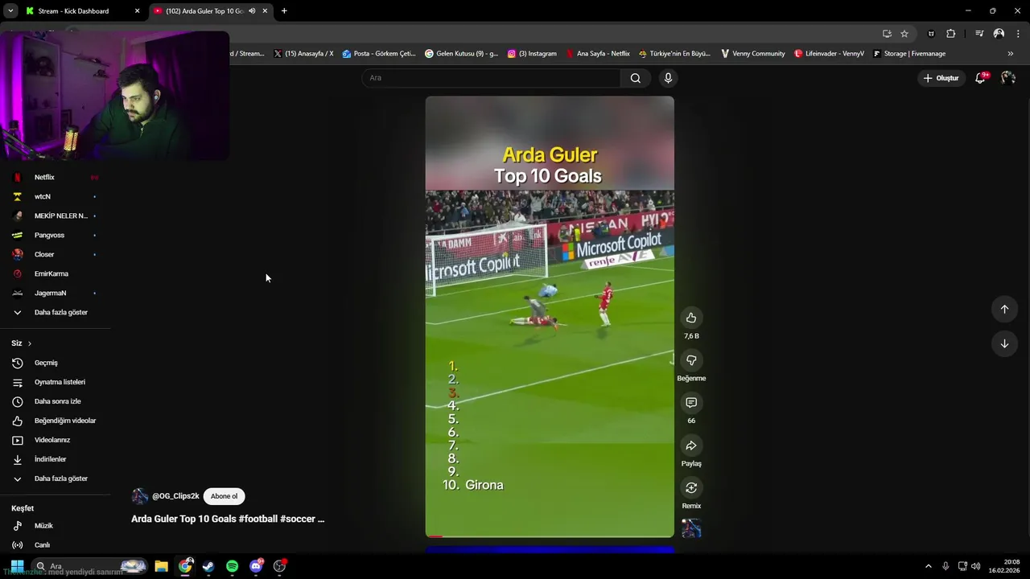Open the tab search dropdown arrow

coord(10,11)
